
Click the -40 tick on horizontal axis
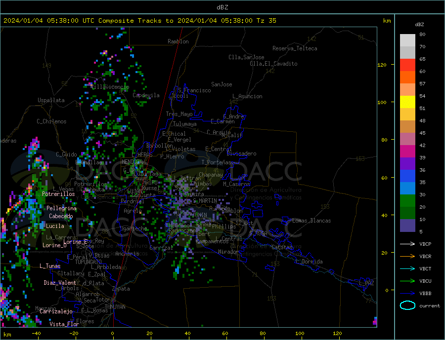[36, 333]
